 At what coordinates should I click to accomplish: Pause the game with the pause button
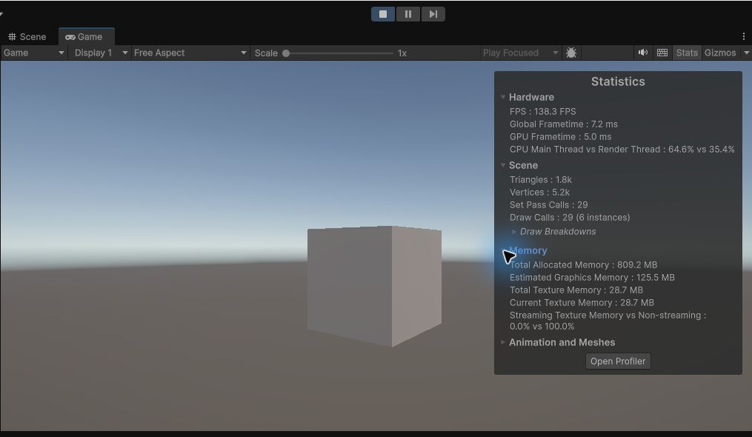pos(407,14)
